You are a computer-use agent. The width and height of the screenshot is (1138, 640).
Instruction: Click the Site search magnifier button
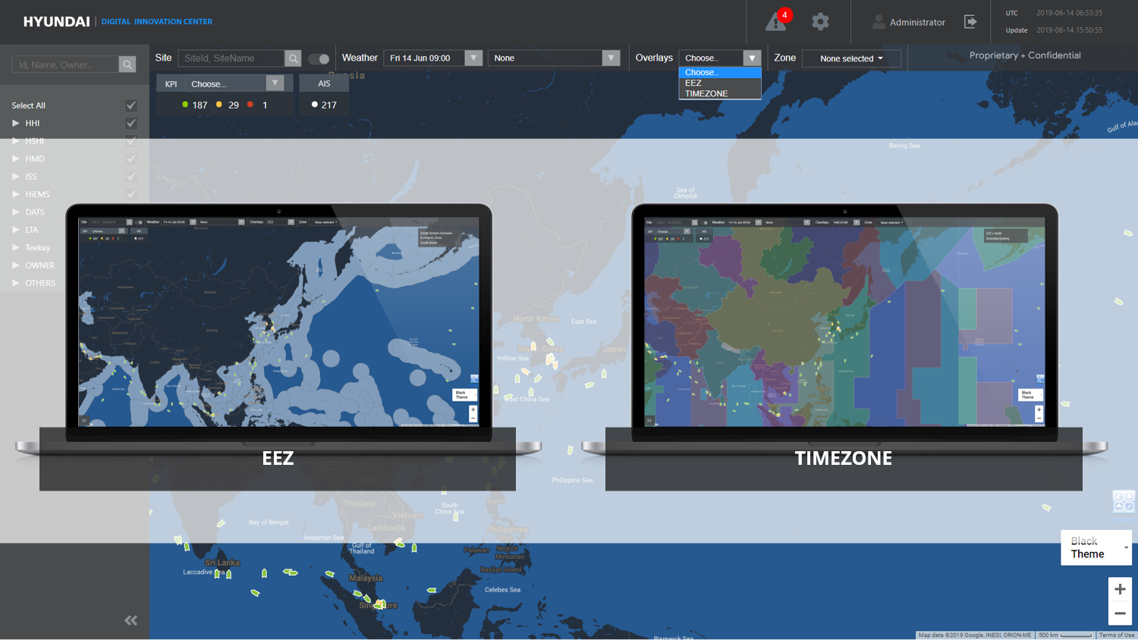click(293, 58)
